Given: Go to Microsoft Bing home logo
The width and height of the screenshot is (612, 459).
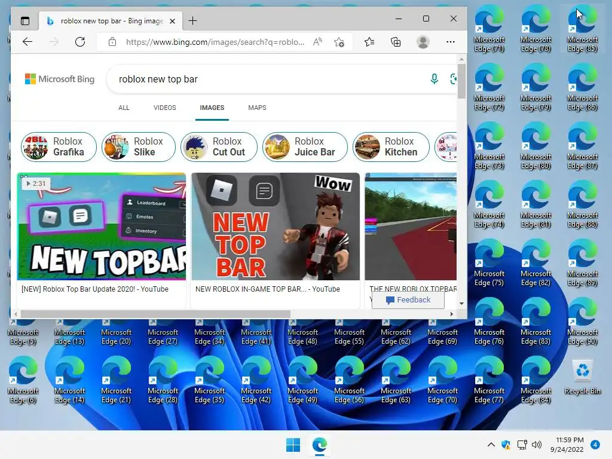Looking at the screenshot, I should pyautogui.click(x=60, y=79).
